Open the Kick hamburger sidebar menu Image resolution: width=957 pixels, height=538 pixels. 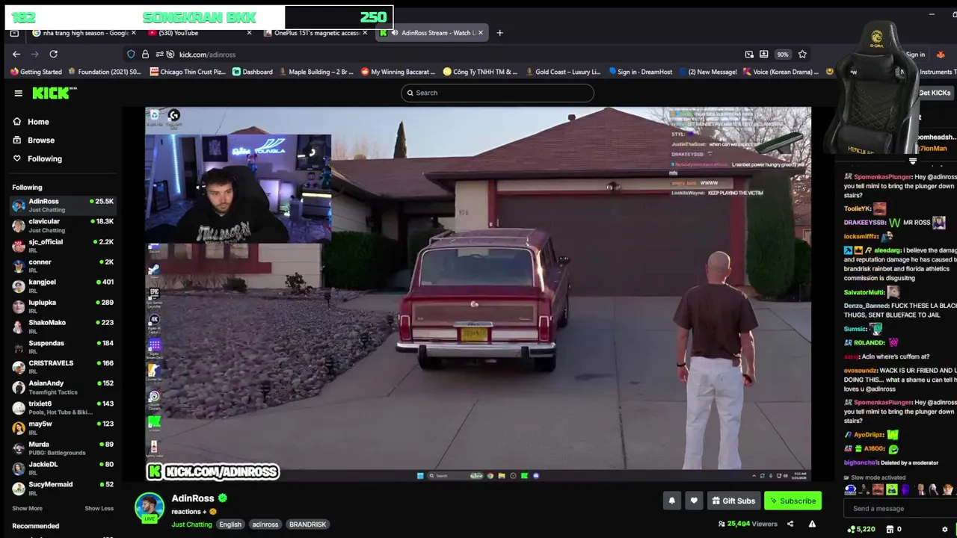click(18, 93)
